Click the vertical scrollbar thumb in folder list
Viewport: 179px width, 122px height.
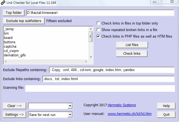coord(91,36)
